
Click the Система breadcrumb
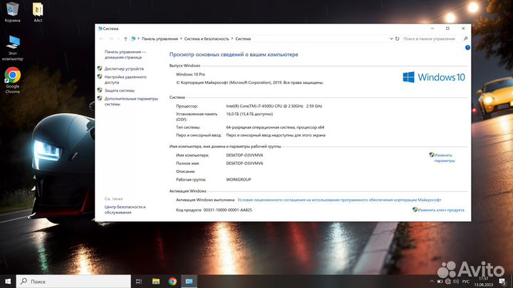point(243,38)
